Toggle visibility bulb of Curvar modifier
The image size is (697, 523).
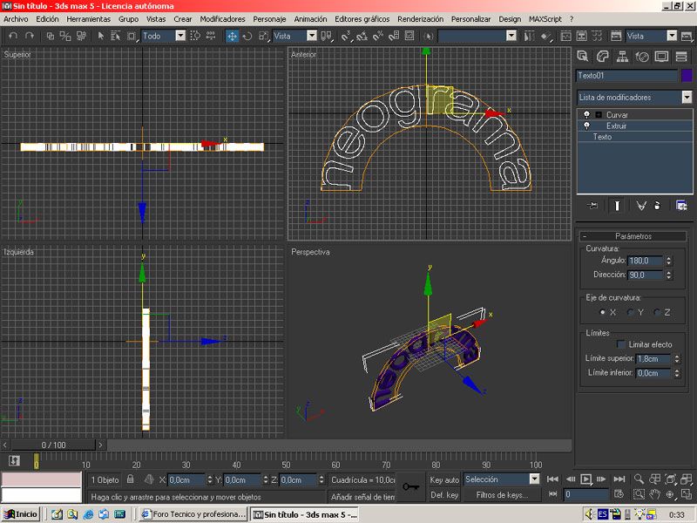click(586, 115)
